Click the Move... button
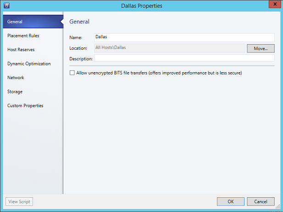 261,48
